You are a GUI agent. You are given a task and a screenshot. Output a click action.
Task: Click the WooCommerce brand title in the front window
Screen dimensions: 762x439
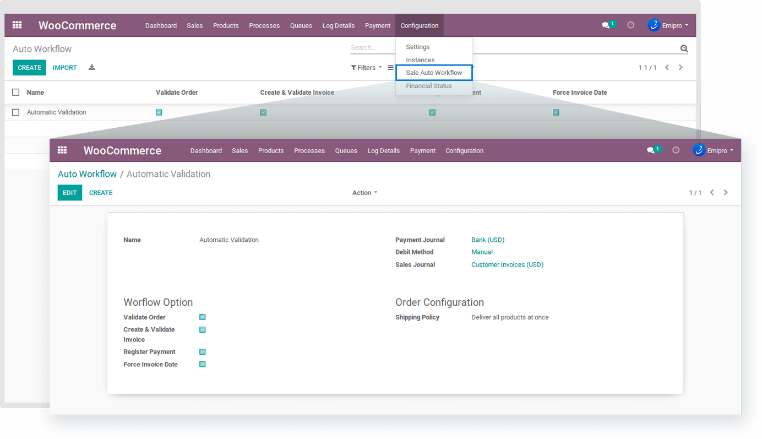[122, 150]
